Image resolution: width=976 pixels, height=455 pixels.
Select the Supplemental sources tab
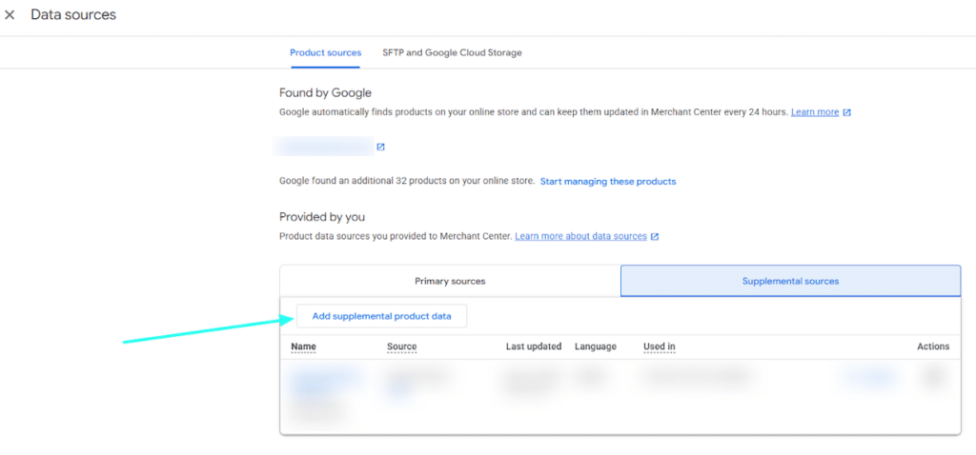coord(790,281)
